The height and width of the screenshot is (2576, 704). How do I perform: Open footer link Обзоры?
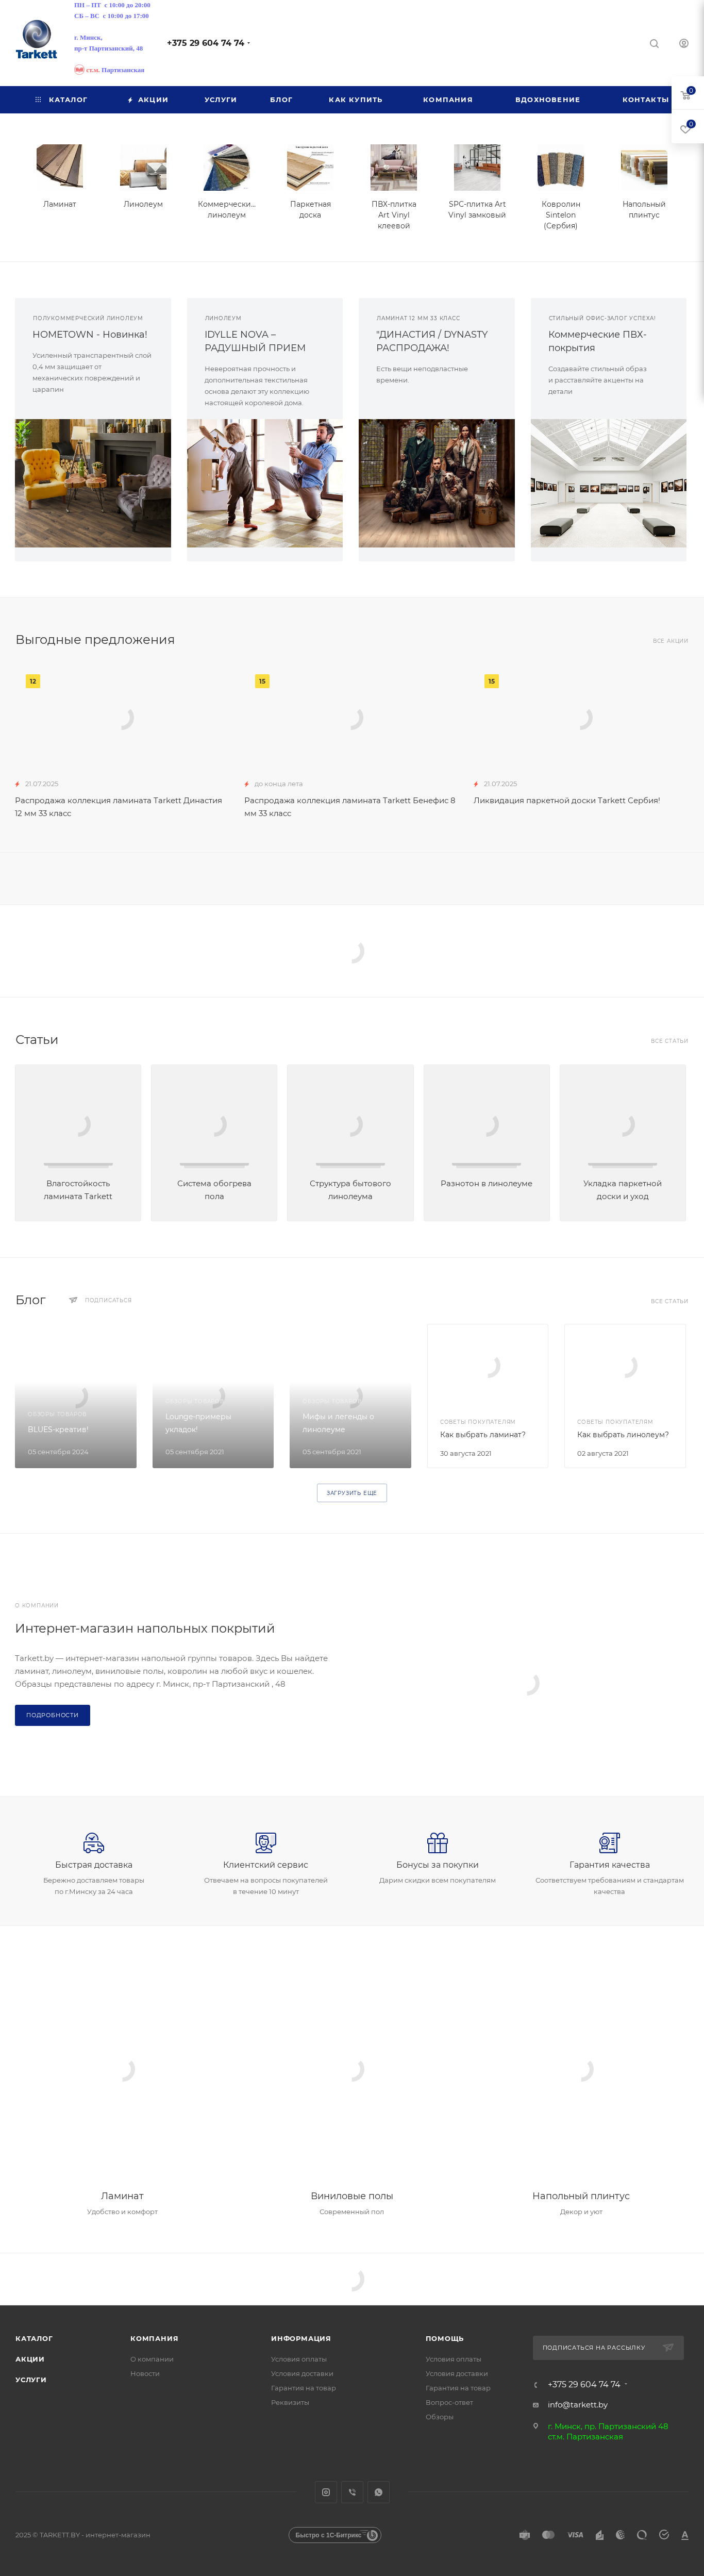tap(439, 2417)
